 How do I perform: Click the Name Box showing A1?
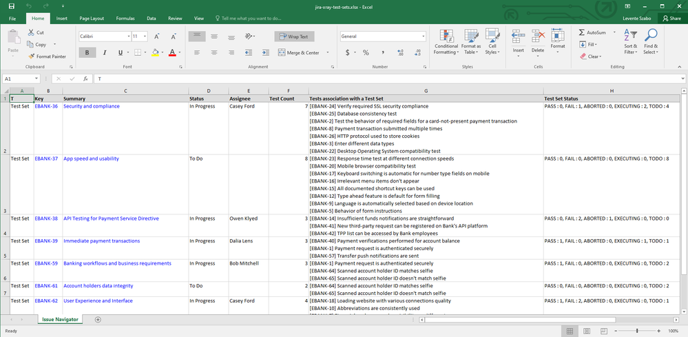click(21, 79)
